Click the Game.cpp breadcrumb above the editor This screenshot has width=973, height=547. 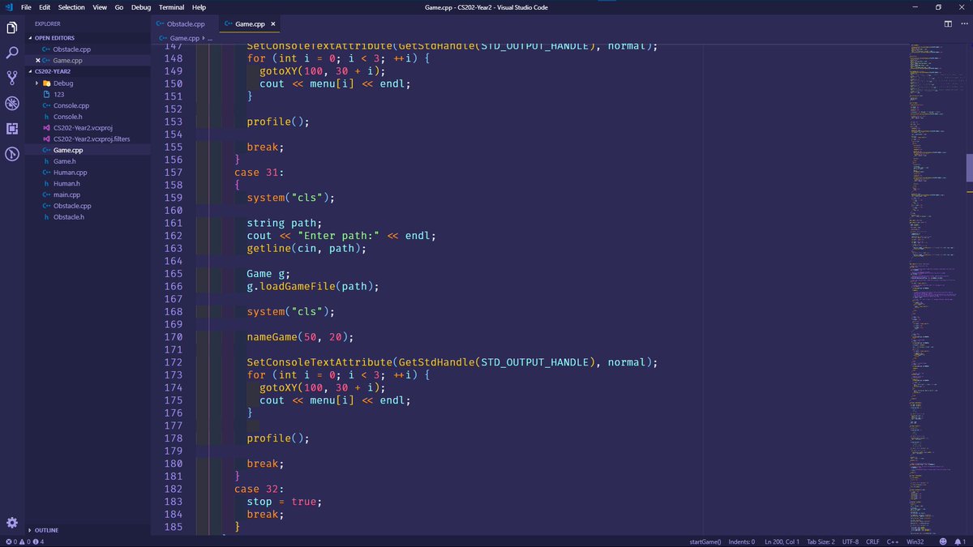point(184,38)
